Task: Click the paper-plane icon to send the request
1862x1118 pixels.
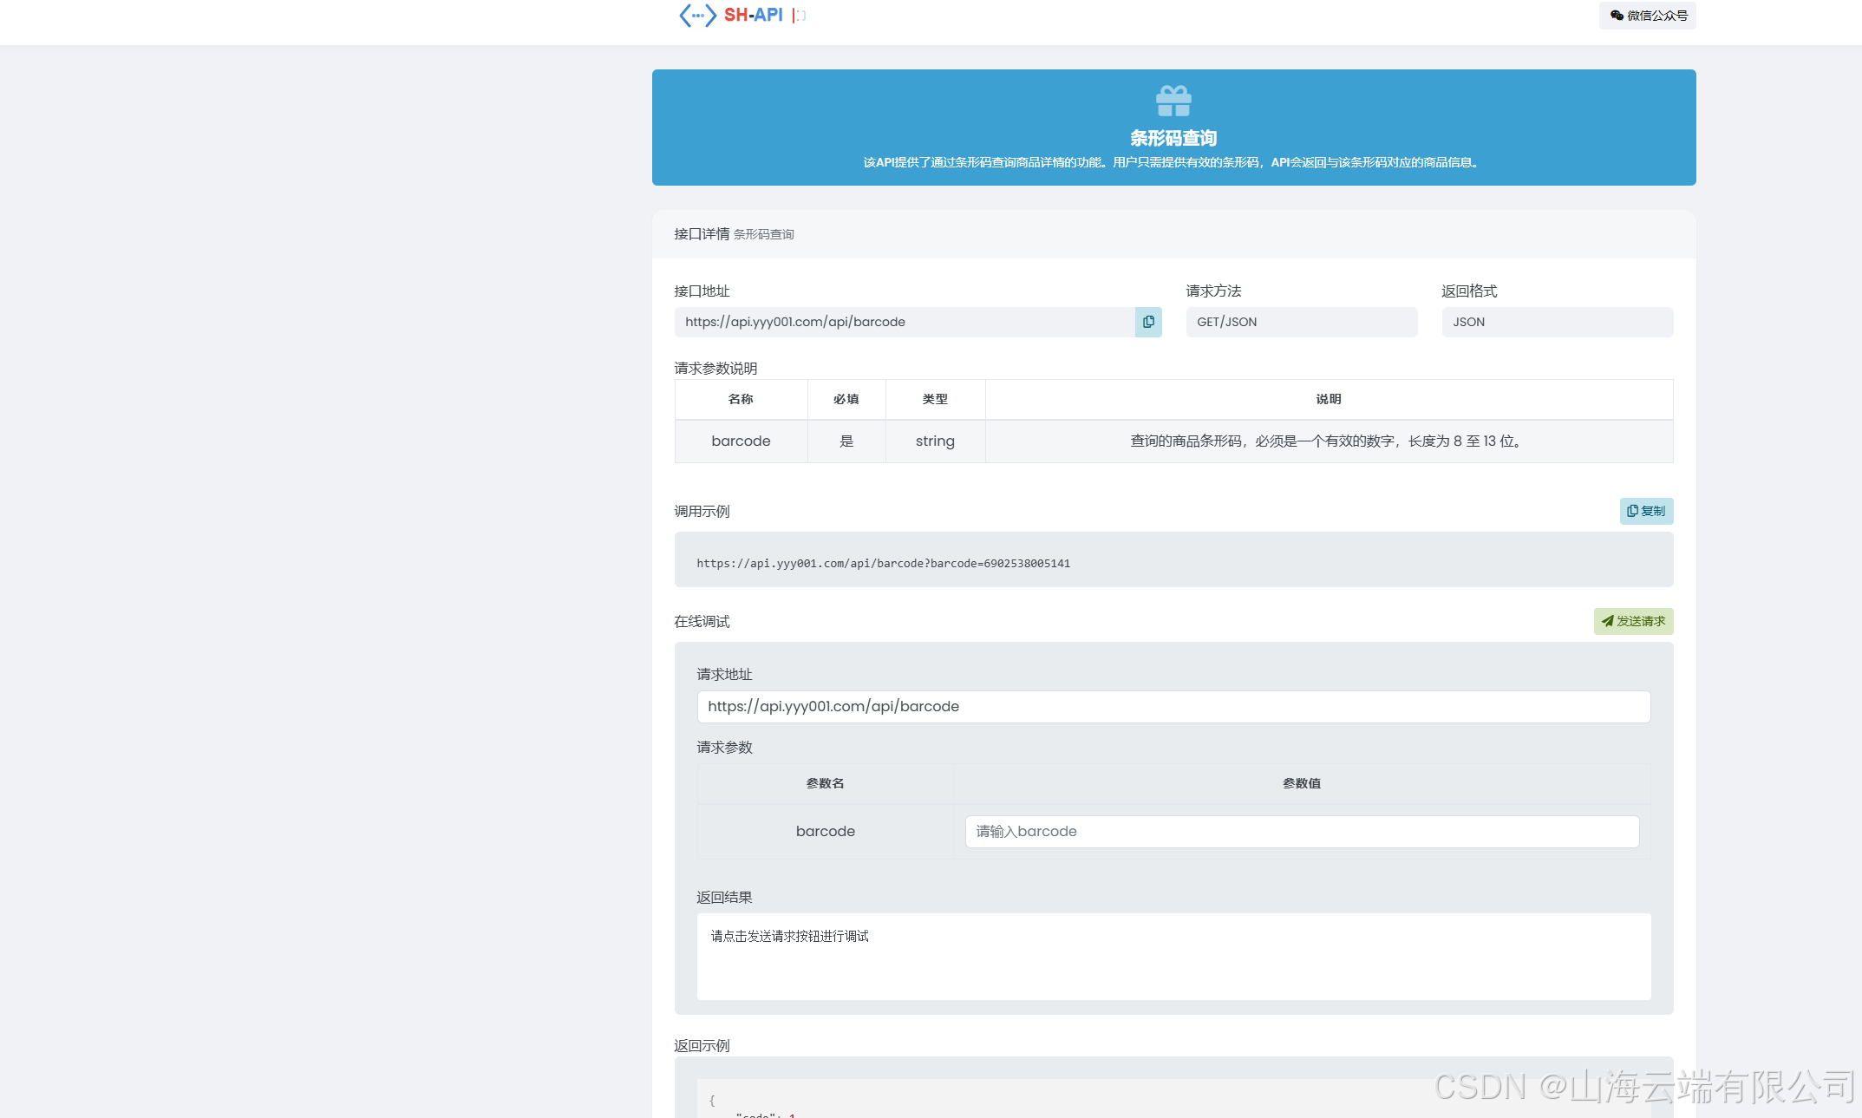Action: 1607,621
